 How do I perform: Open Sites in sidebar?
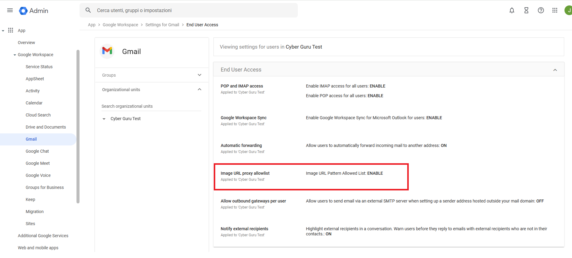pos(30,224)
